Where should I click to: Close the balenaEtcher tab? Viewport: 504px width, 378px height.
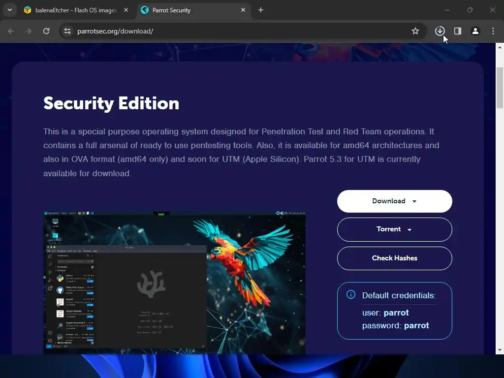(126, 10)
